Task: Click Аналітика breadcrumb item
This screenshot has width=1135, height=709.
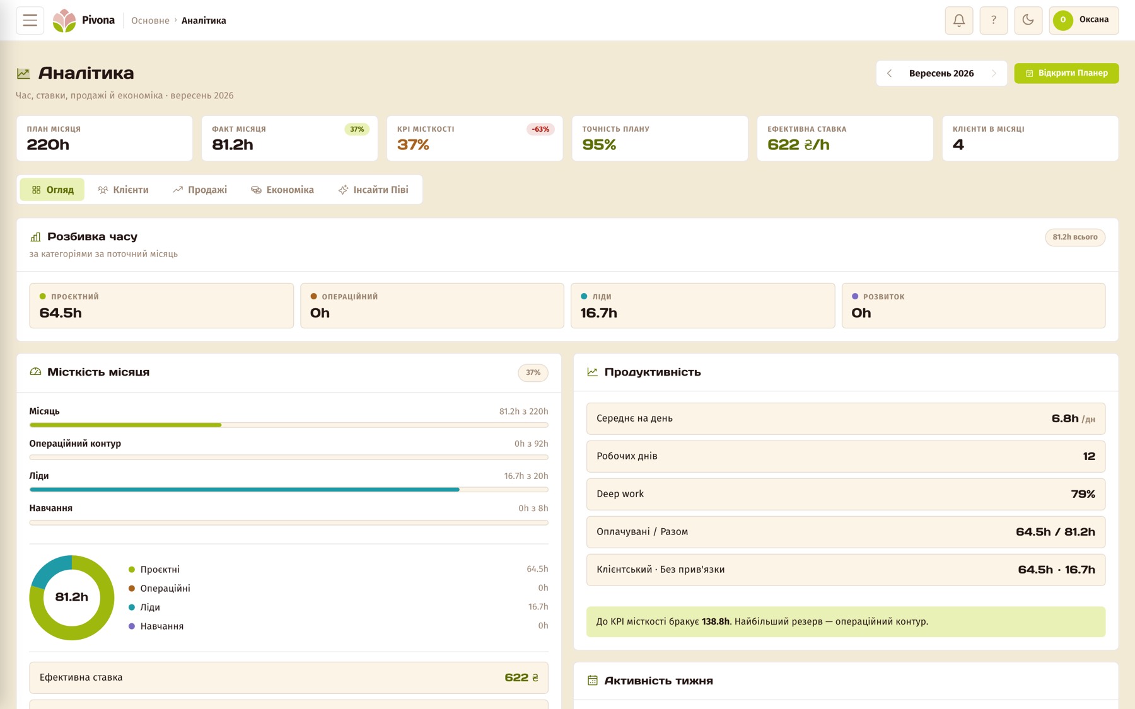Action: [204, 21]
